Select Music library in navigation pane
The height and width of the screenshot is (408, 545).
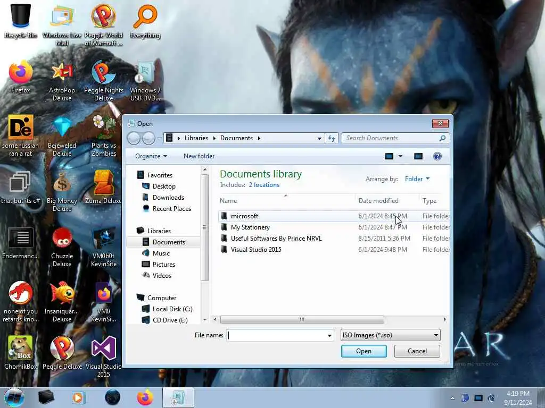tap(161, 253)
